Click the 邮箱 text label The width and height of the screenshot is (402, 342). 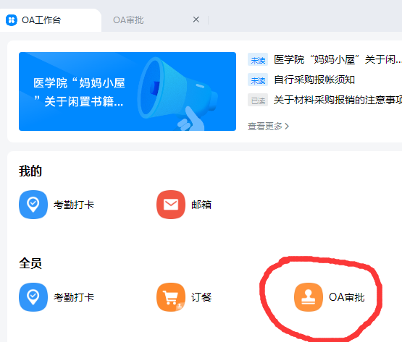pyautogui.click(x=201, y=205)
